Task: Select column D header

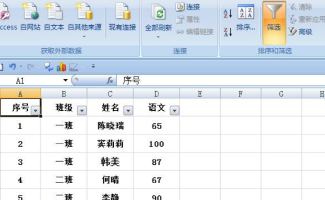Action: click(x=157, y=94)
